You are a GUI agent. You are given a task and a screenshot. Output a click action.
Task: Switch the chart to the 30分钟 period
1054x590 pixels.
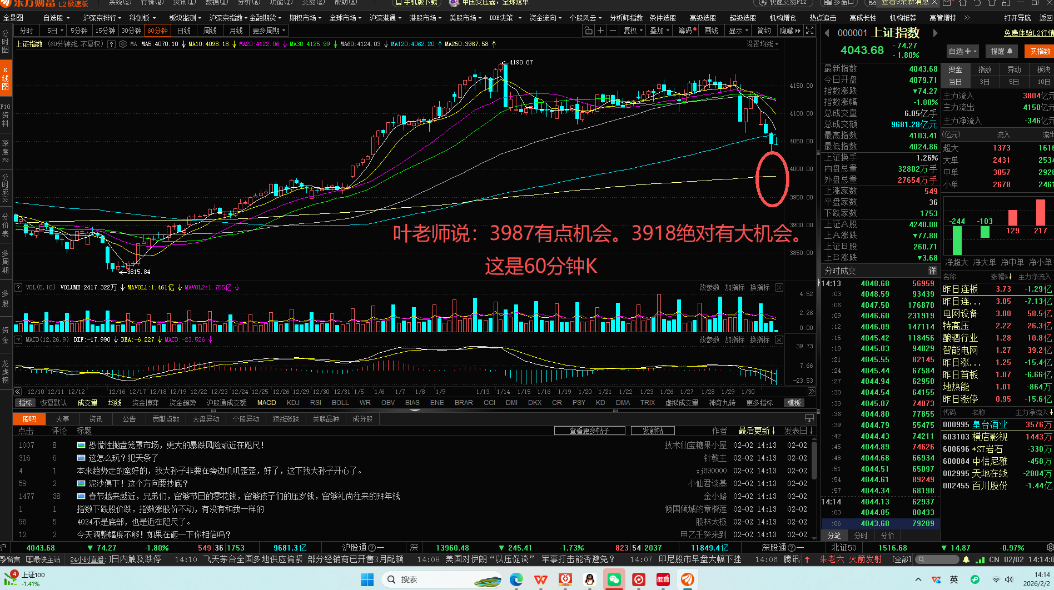132,31
